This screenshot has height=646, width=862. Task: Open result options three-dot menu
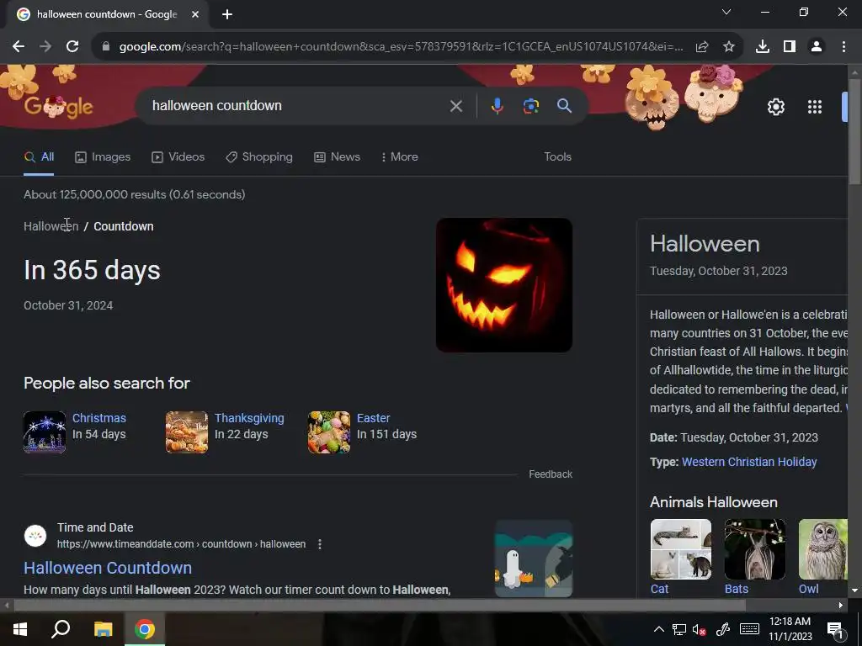[x=319, y=544]
